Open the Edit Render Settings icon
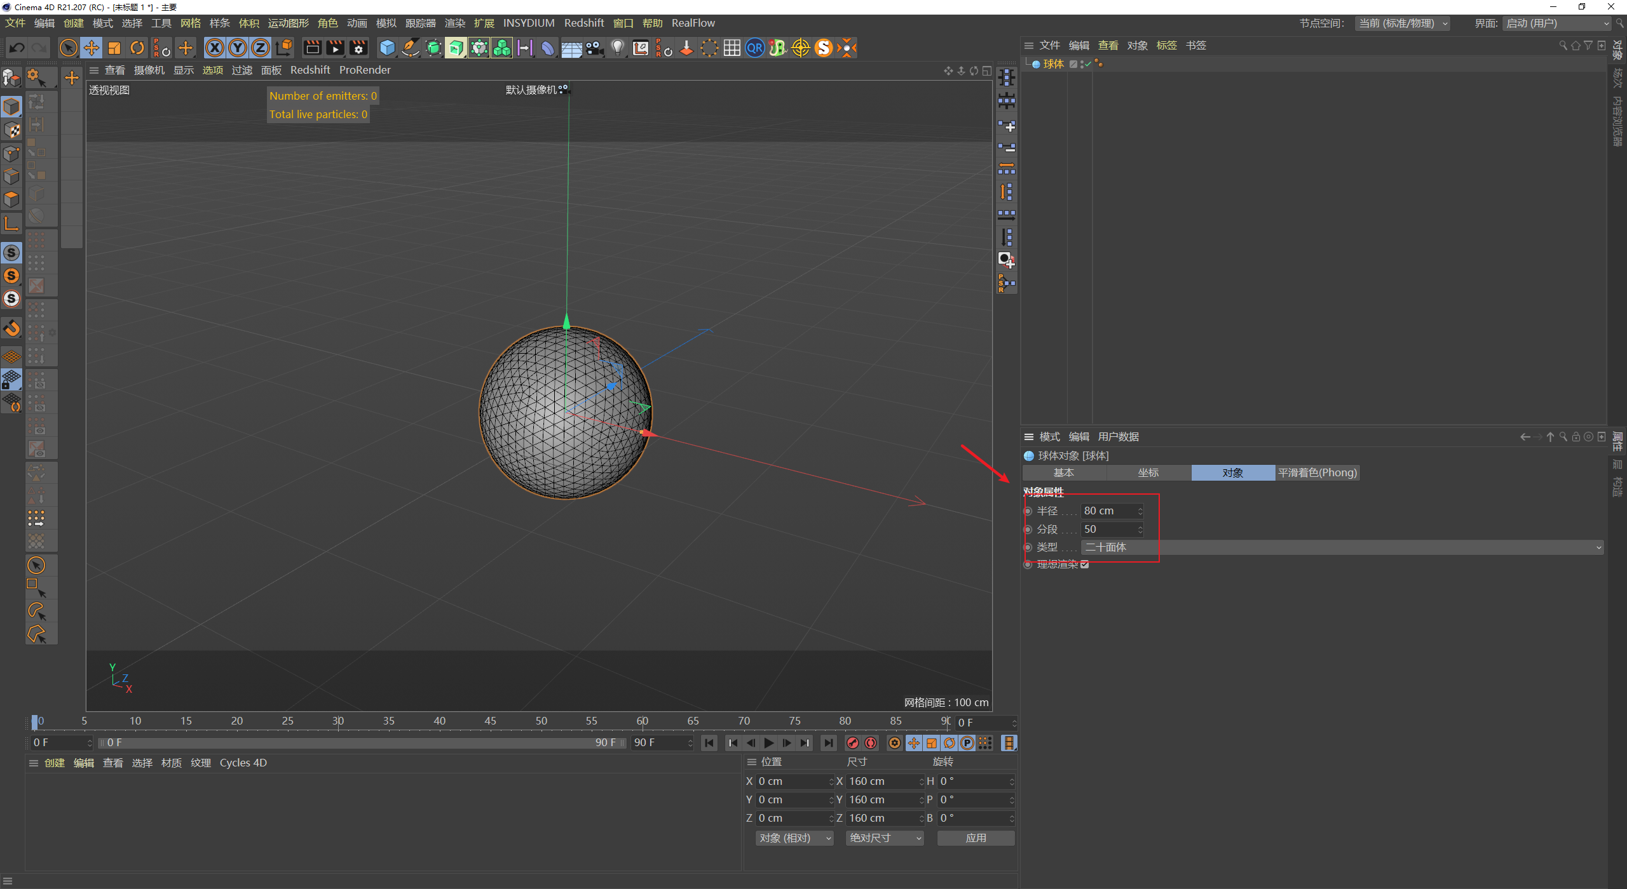Screen dimensions: 1627x889 pos(358,48)
